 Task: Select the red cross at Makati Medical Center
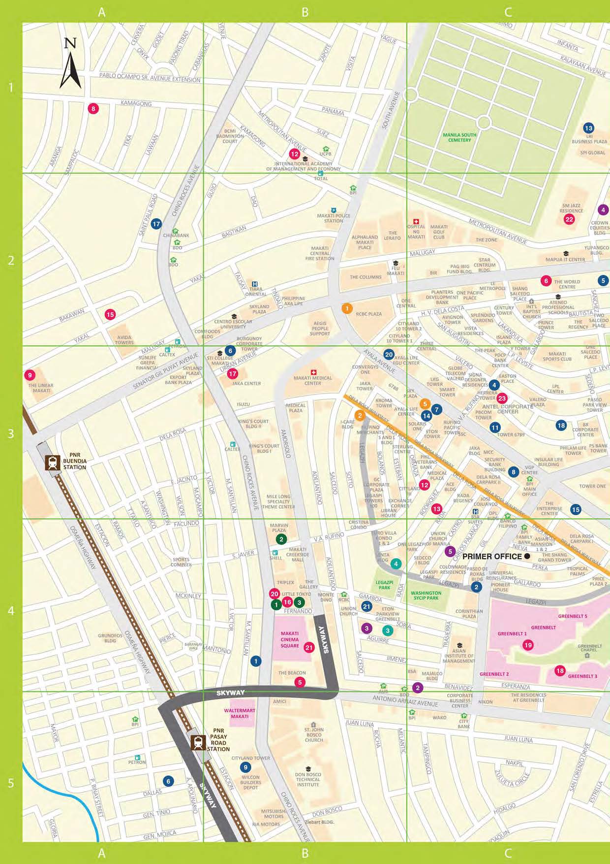[x=313, y=372]
